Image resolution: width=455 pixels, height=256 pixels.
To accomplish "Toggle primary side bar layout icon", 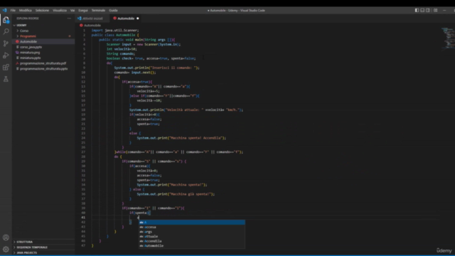I will tap(417, 10).
